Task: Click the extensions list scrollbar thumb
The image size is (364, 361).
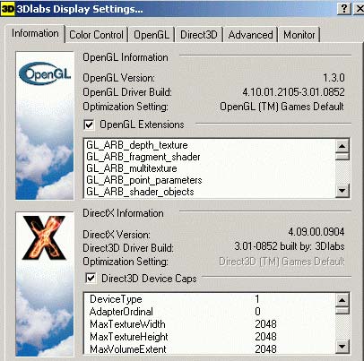Action: click(x=342, y=157)
